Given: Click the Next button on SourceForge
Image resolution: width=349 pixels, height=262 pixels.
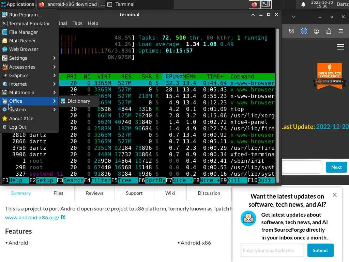Looking at the screenshot, I should [336, 167].
